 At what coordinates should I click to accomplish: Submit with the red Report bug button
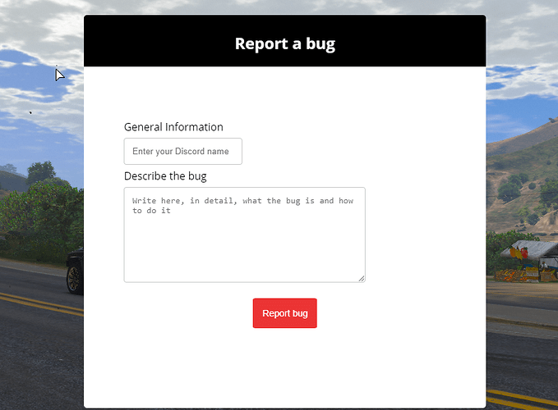click(284, 313)
